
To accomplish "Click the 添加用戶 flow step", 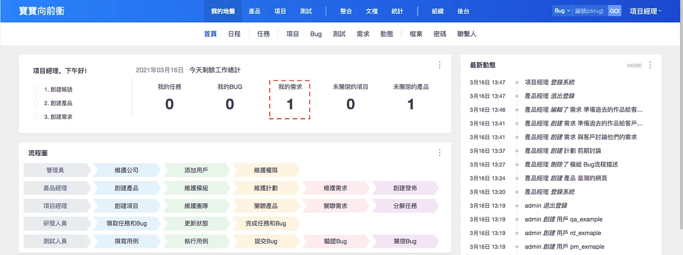I will [196, 170].
